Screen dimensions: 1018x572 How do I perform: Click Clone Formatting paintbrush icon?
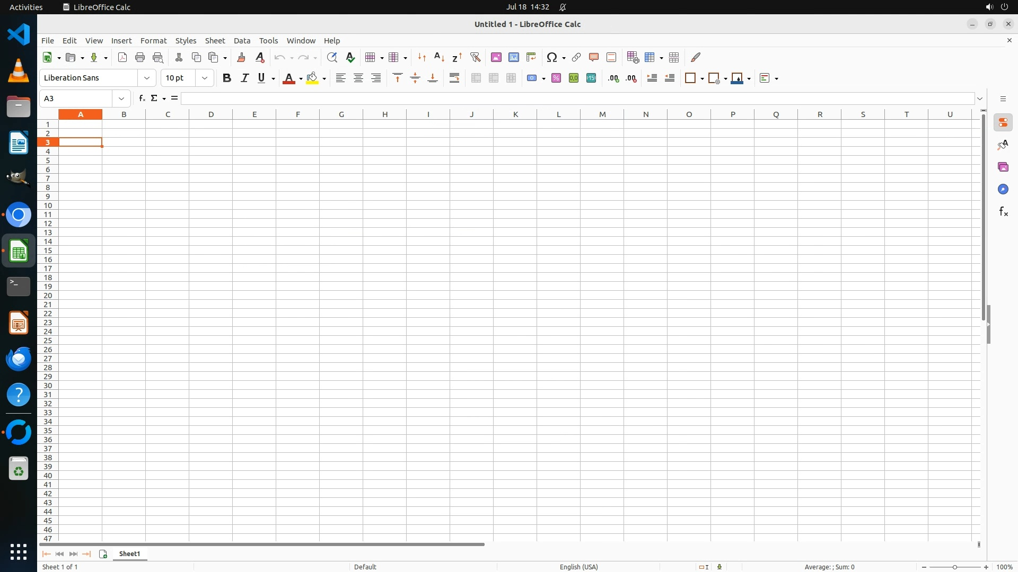point(241,57)
